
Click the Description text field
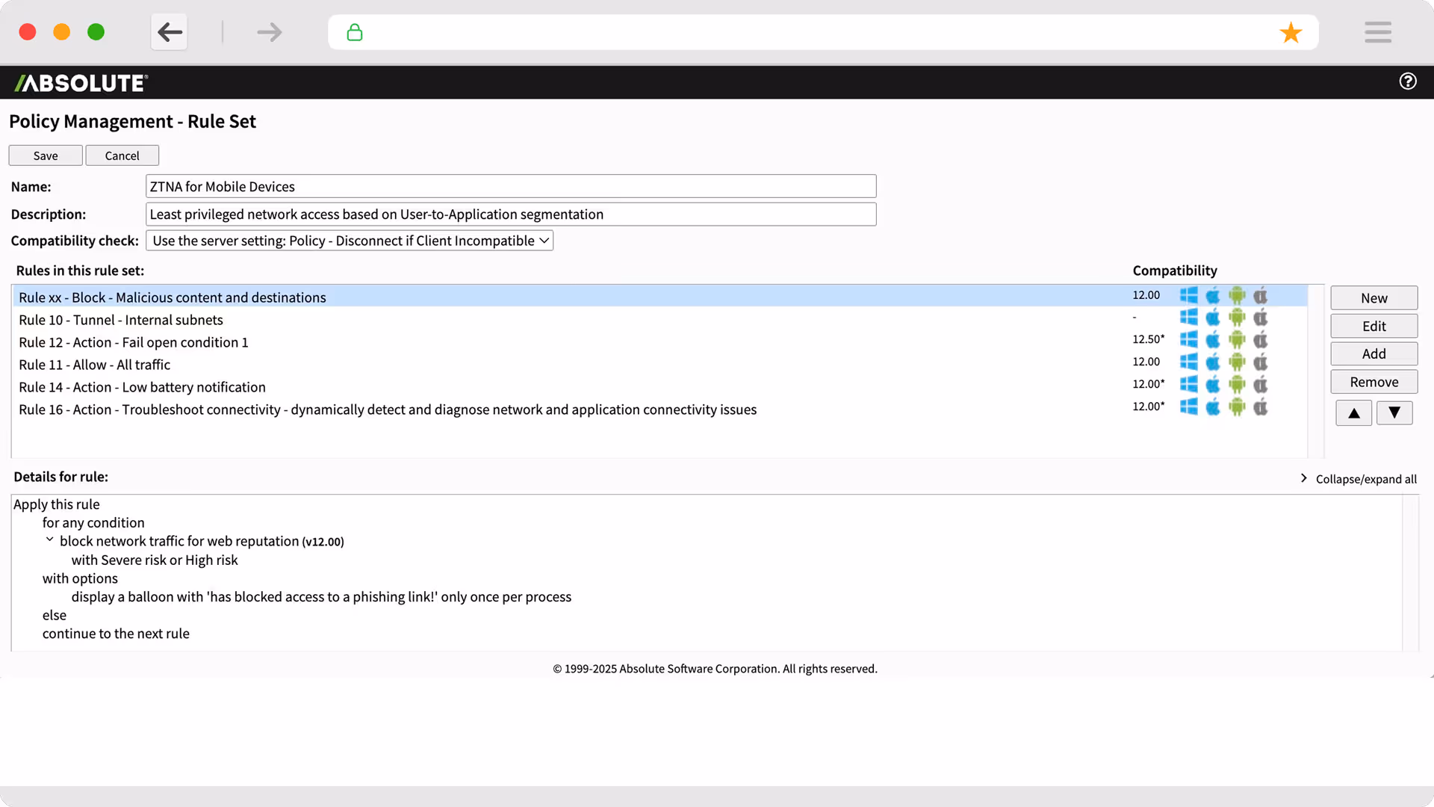click(510, 214)
